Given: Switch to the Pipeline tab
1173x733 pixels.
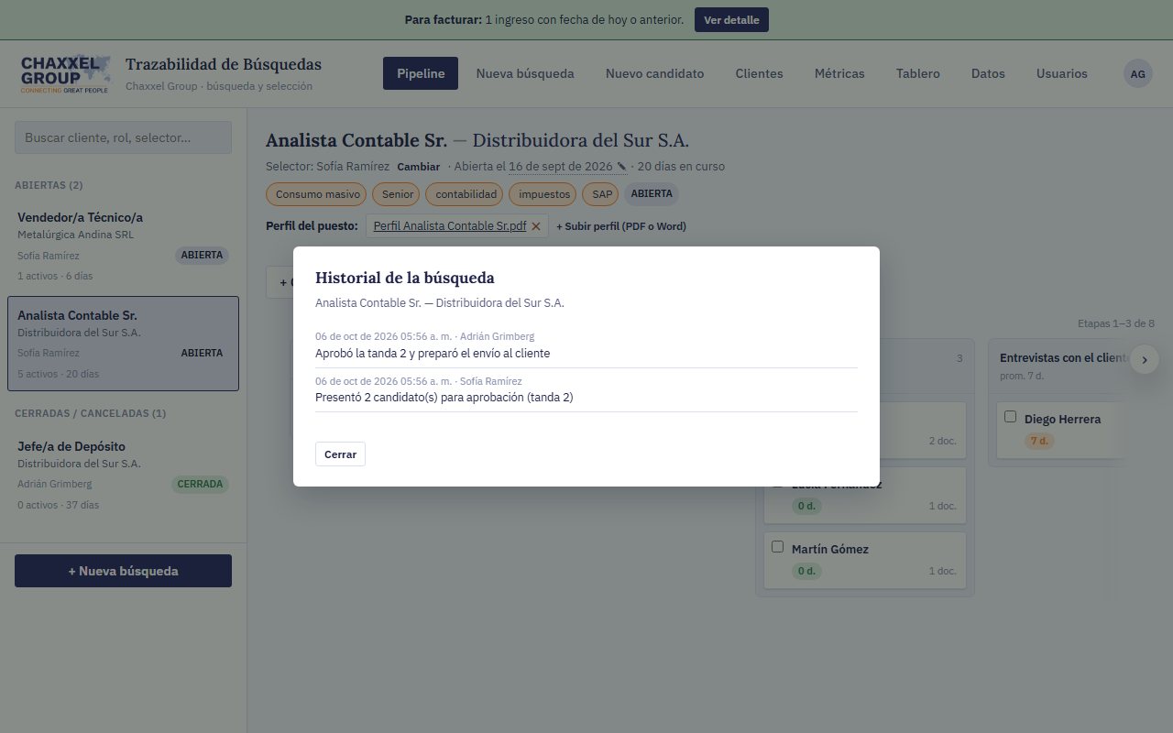Looking at the screenshot, I should coord(421,73).
